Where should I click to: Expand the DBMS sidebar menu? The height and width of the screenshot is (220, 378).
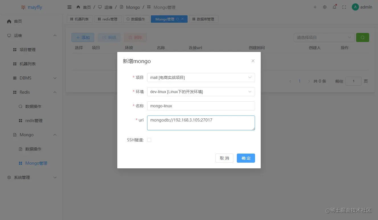[55, 78]
